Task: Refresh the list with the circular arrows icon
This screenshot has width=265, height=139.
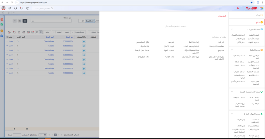Action: (x=14, y=32)
